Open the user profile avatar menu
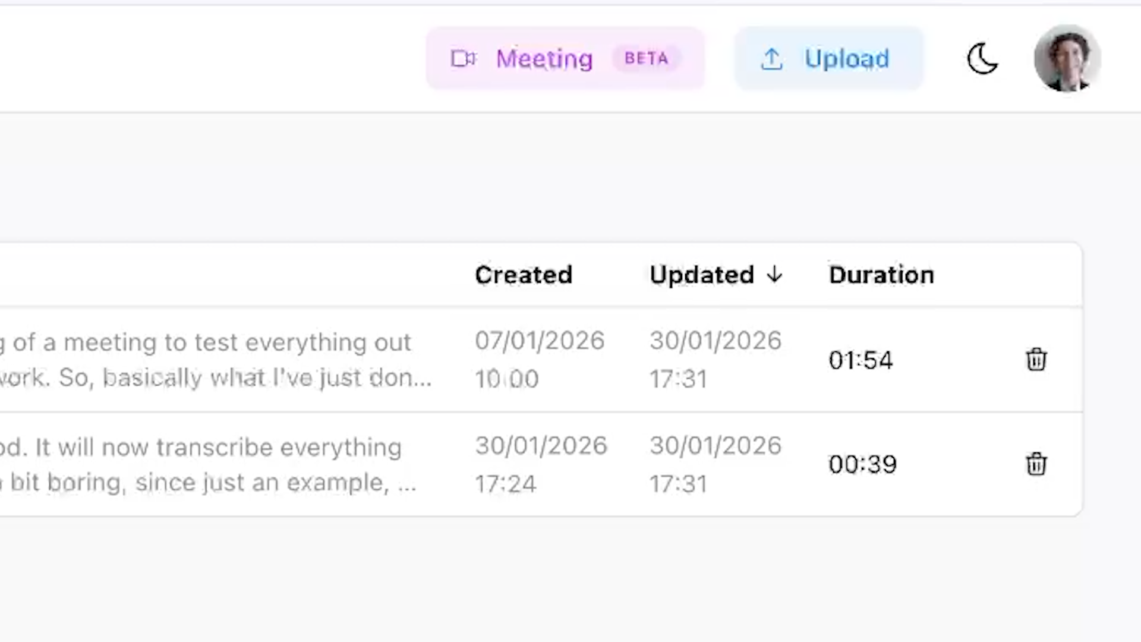Image resolution: width=1141 pixels, height=642 pixels. pyautogui.click(x=1067, y=59)
